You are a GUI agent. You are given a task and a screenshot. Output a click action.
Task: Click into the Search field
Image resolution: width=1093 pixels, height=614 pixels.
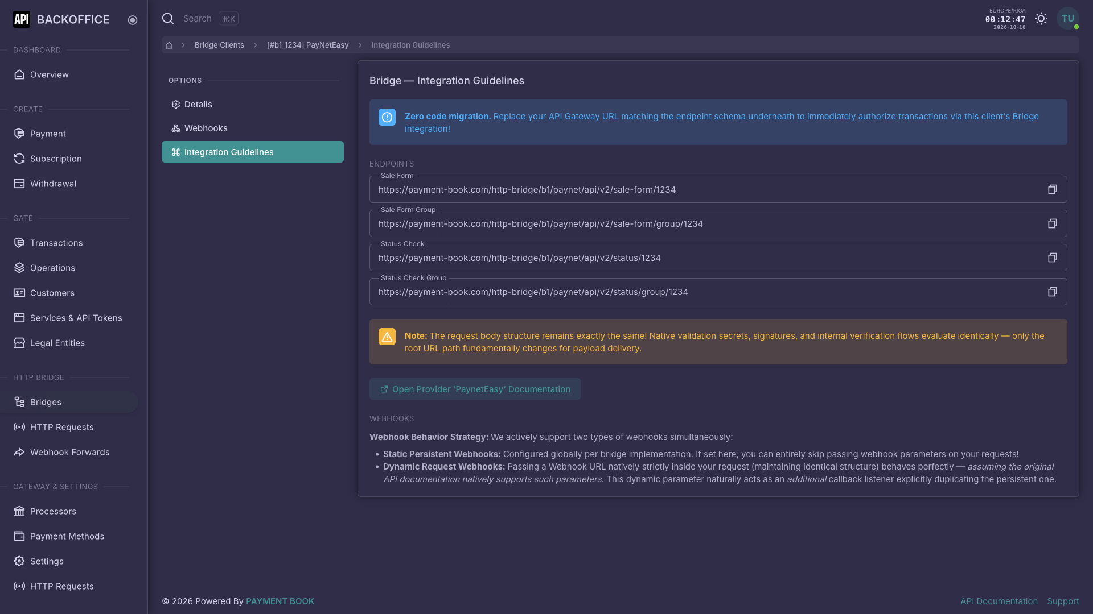click(x=197, y=19)
